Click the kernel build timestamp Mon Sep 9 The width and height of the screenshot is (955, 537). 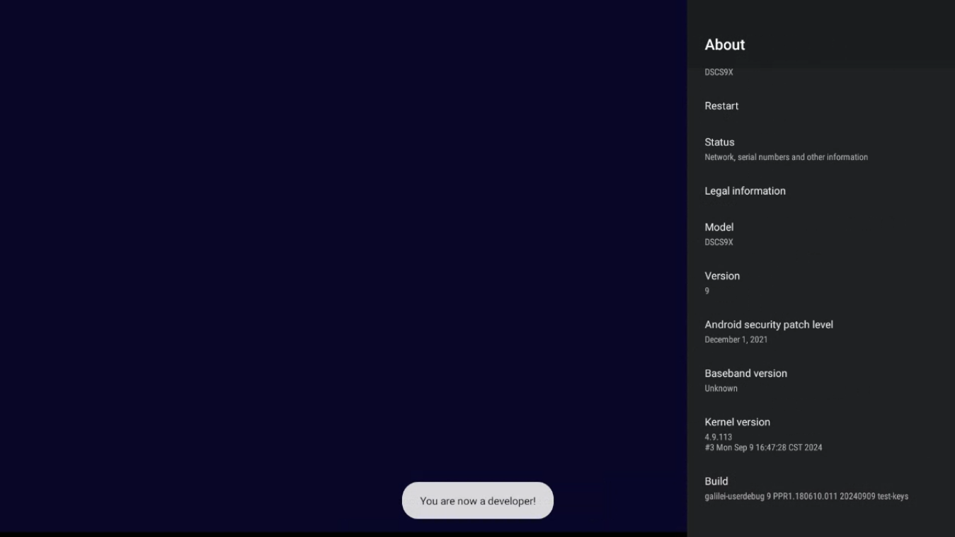tap(763, 447)
